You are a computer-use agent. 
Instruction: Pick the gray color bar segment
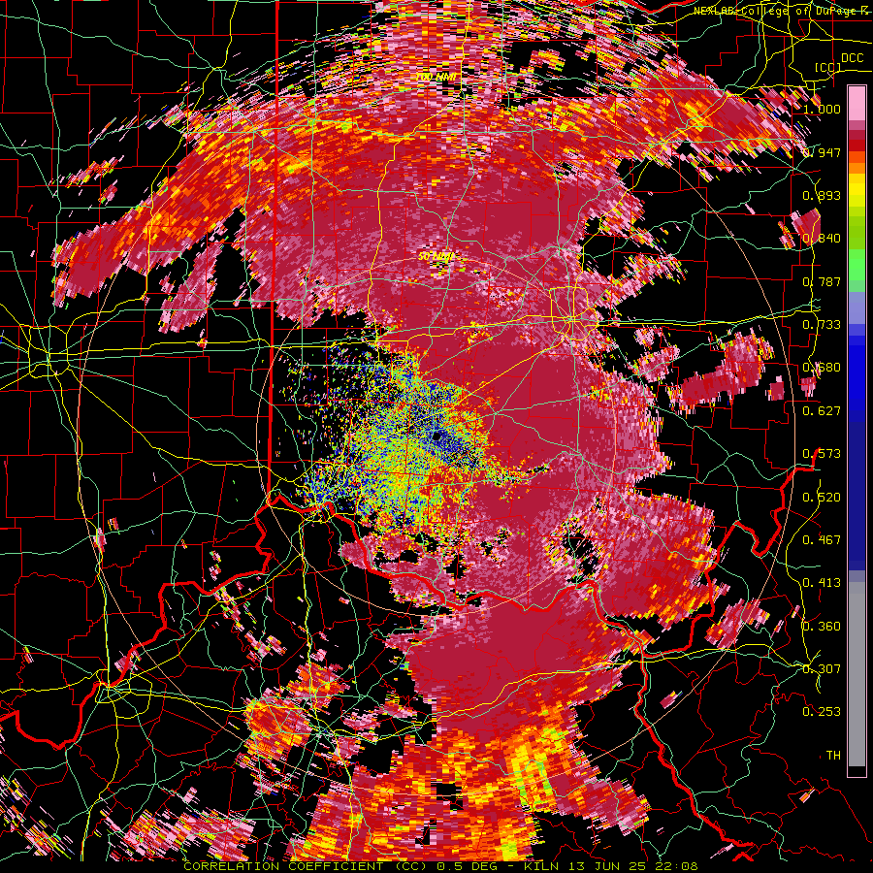point(857,674)
